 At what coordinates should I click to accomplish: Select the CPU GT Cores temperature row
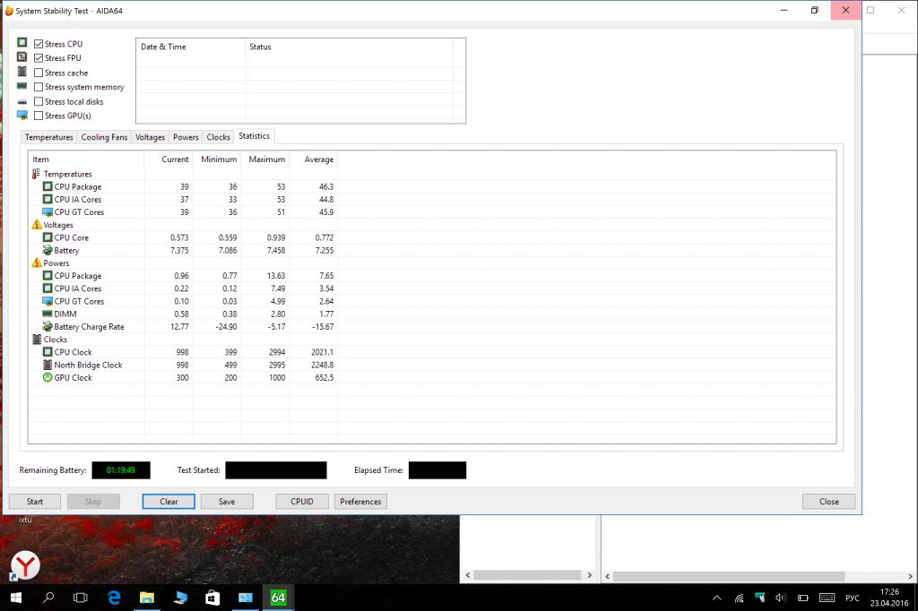point(183,211)
